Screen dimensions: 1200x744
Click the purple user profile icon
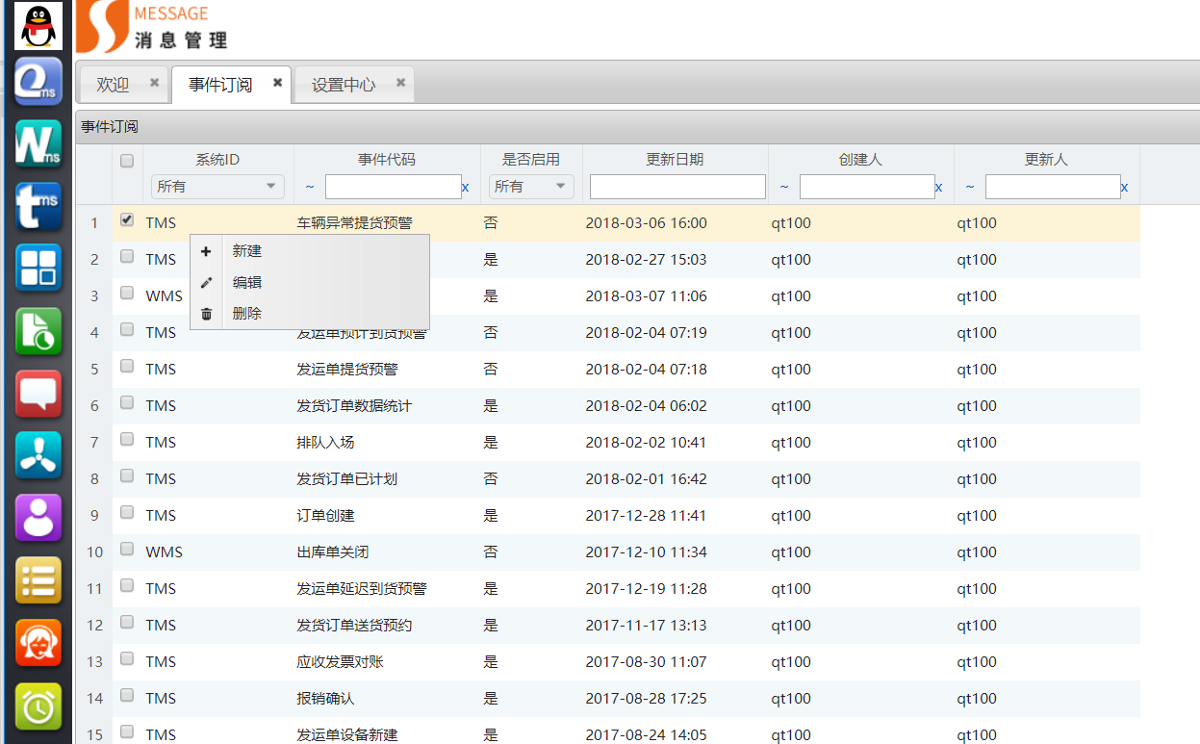point(38,518)
